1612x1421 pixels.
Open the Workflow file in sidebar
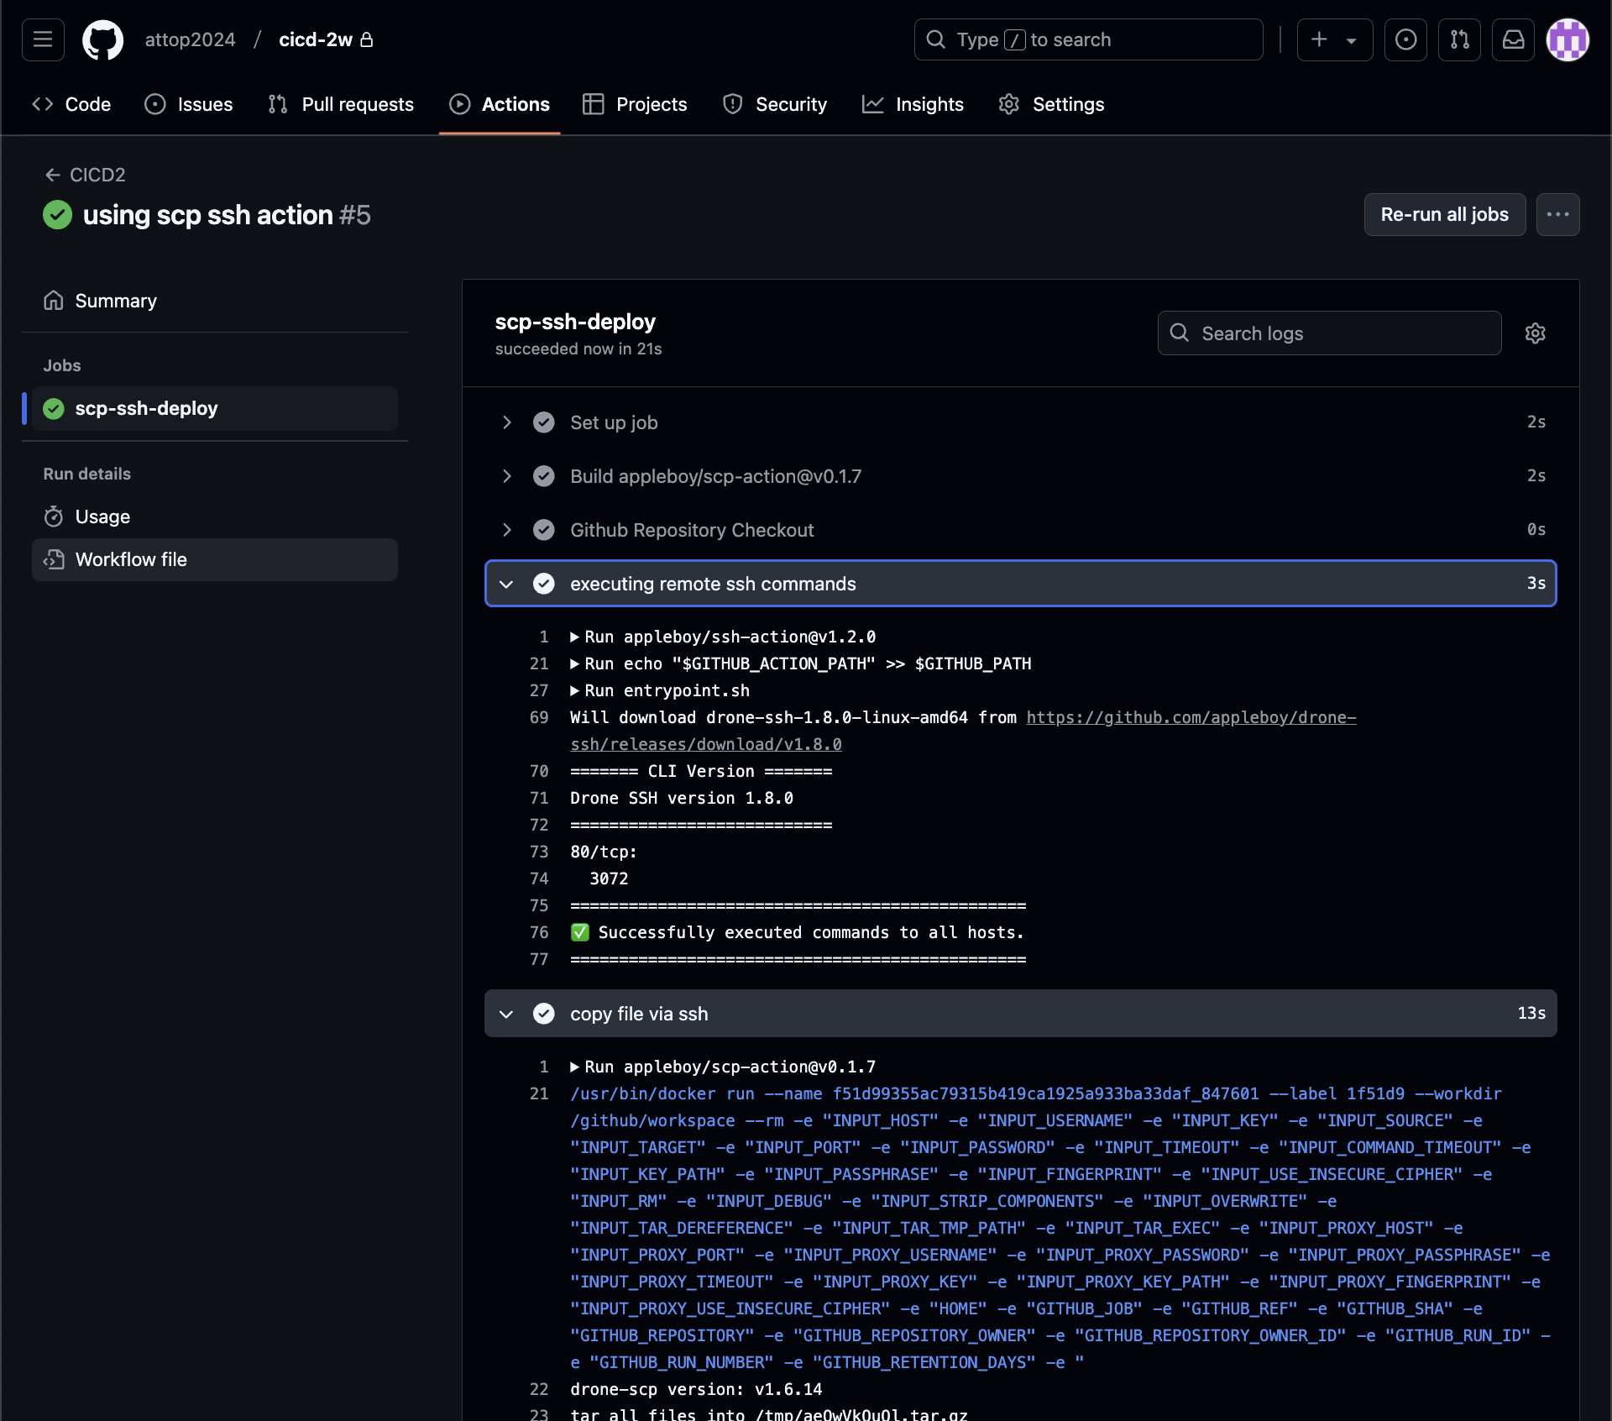pos(131,559)
